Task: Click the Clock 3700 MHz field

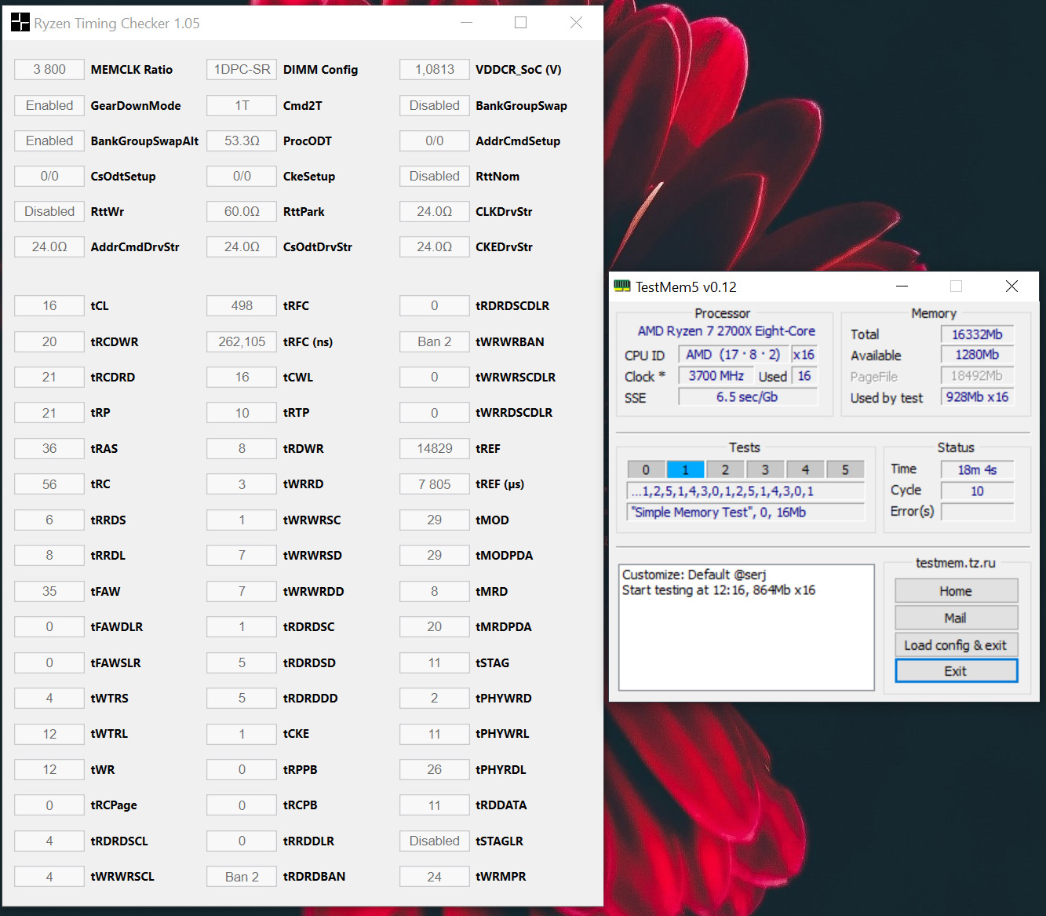Action: click(716, 376)
